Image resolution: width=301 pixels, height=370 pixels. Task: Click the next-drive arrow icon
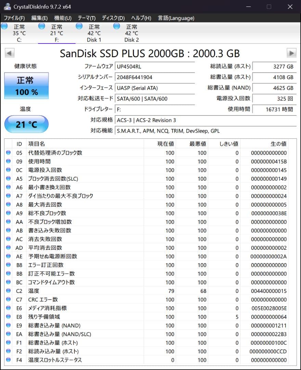291,53
